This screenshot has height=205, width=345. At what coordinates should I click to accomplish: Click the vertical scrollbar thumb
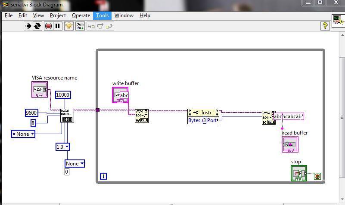tap(342, 117)
